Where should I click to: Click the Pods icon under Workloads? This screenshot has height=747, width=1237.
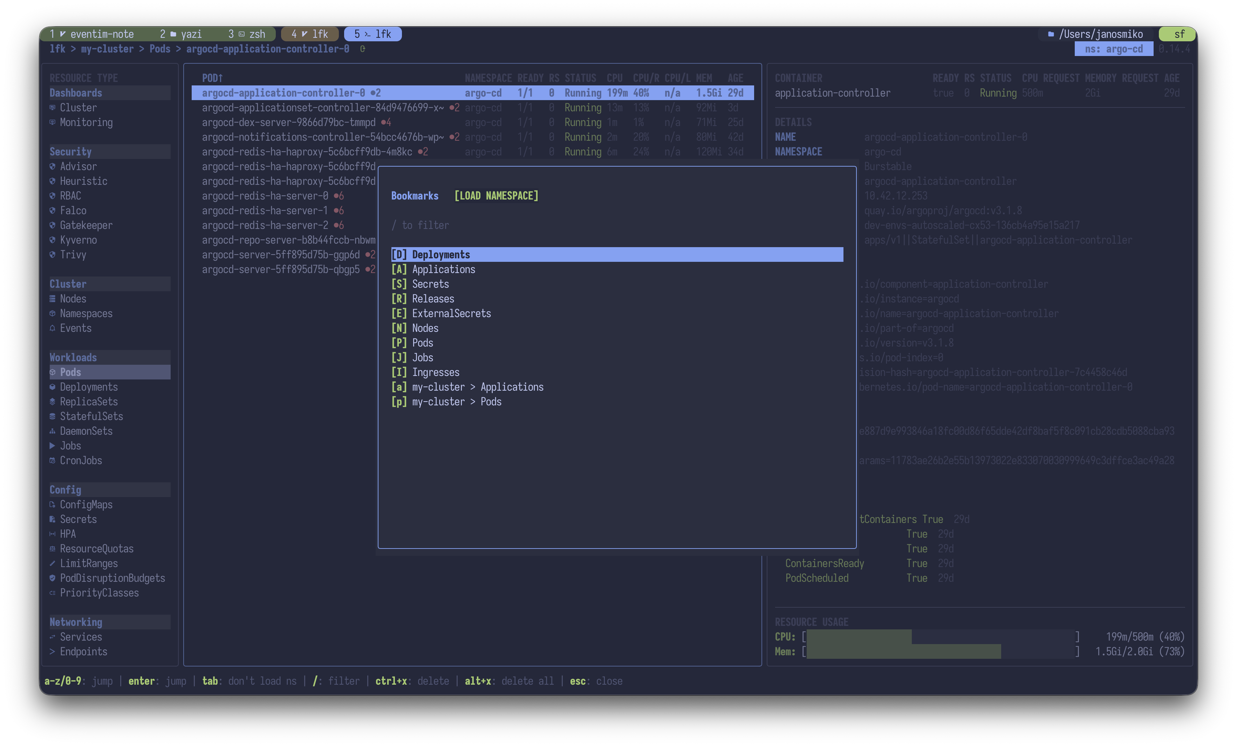tap(52, 372)
